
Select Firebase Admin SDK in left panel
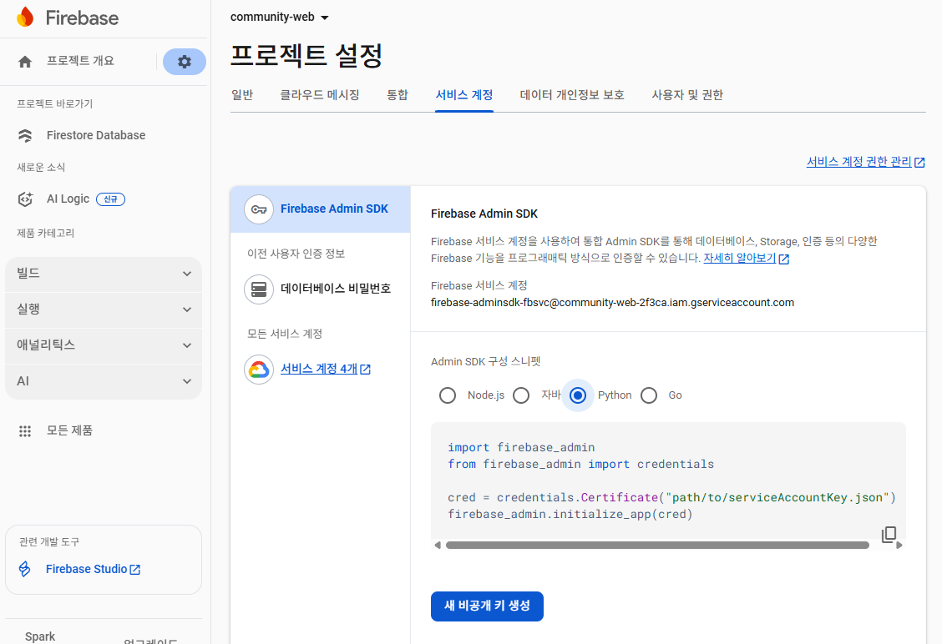pos(320,209)
